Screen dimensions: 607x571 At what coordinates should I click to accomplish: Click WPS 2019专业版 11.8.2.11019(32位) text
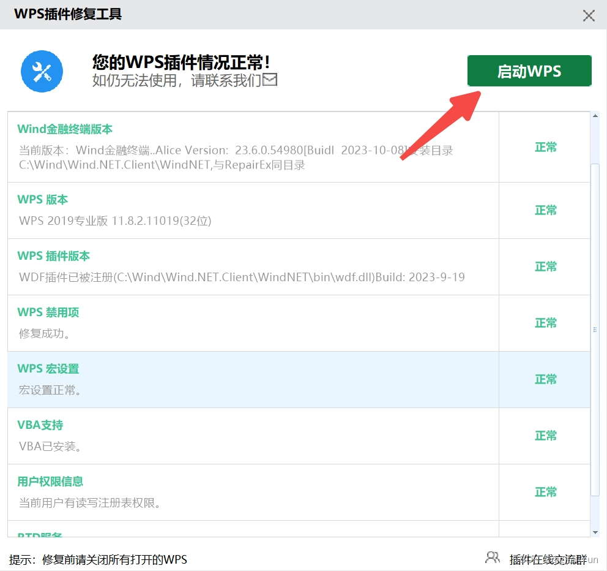[115, 221]
